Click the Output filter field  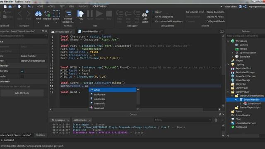[x=183, y=120]
